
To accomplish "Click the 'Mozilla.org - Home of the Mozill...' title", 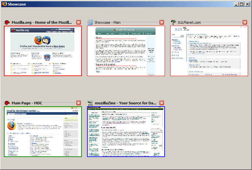I will click(42, 22).
